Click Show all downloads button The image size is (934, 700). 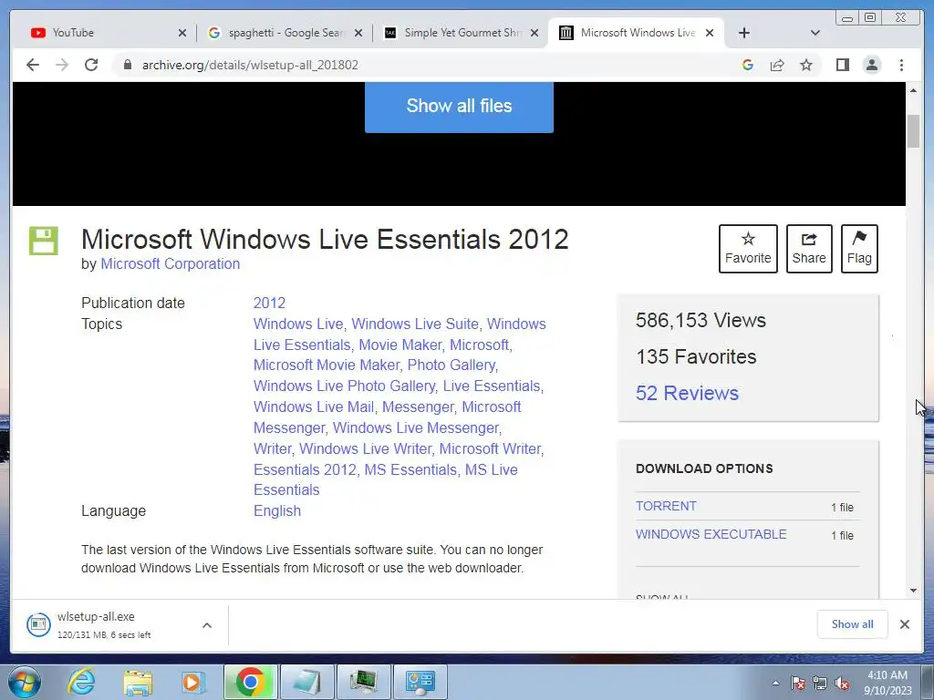point(853,623)
